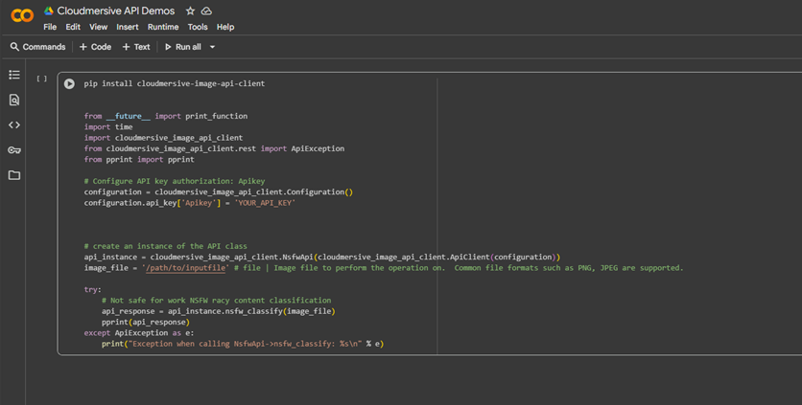Click the Google Drive icon beside notebook title
The height and width of the screenshot is (405, 802).
coord(49,11)
